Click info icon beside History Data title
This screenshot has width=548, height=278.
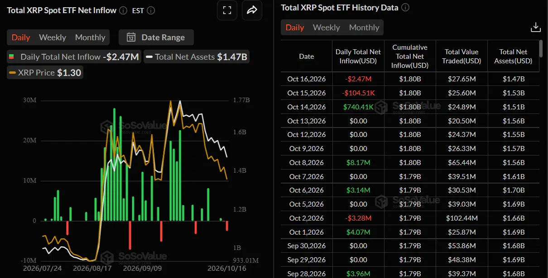pos(405,7)
